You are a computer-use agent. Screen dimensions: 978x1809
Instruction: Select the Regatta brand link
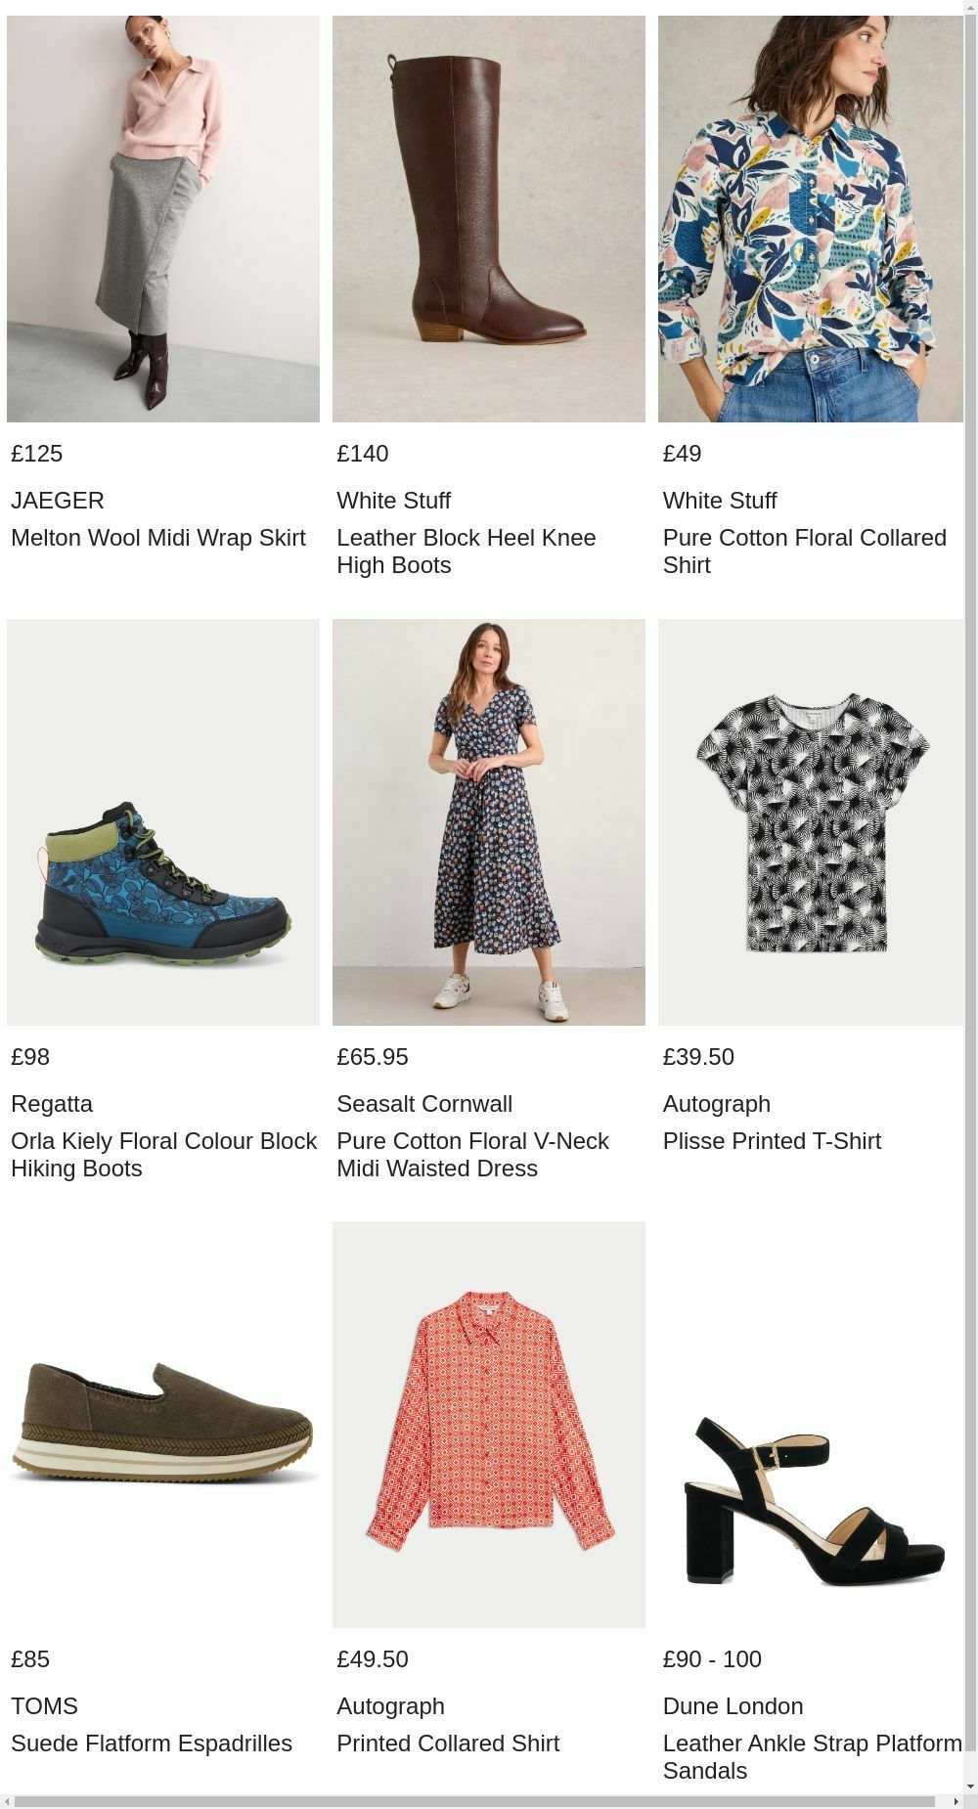(x=52, y=1104)
